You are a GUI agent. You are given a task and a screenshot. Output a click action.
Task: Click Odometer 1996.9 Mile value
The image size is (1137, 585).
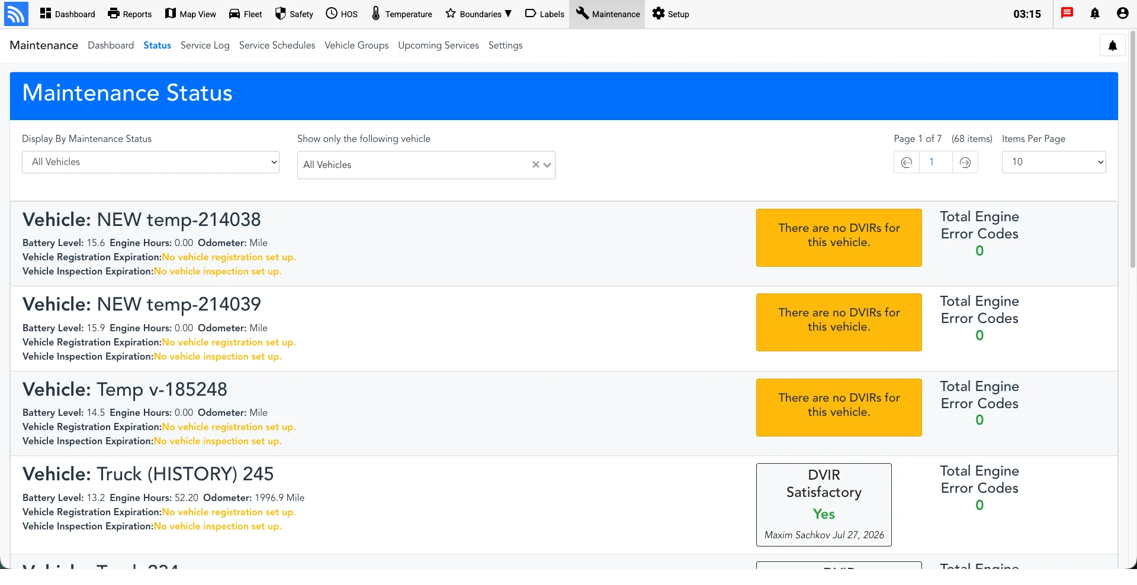pyautogui.click(x=280, y=498)
